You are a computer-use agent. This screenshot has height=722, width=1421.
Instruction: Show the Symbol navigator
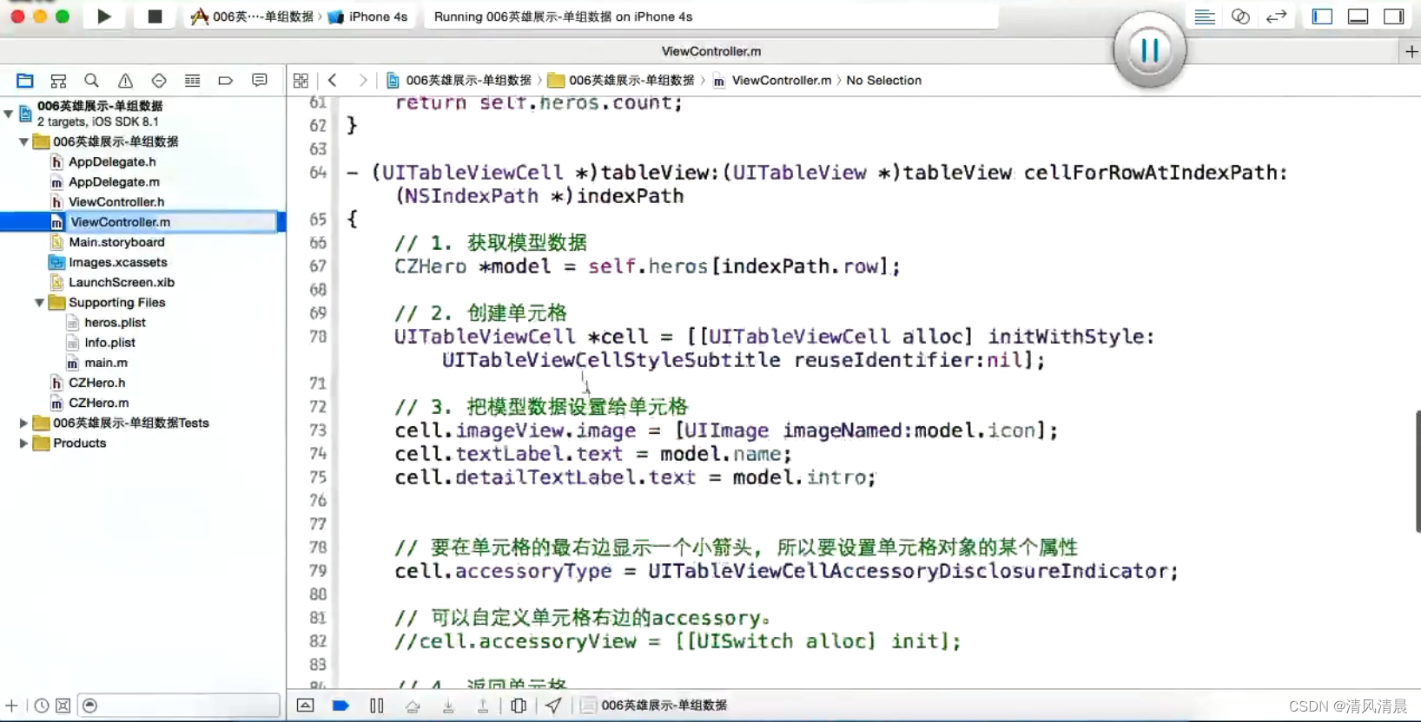point(58,81)
